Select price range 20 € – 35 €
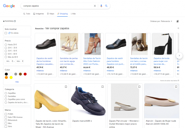 6,48
